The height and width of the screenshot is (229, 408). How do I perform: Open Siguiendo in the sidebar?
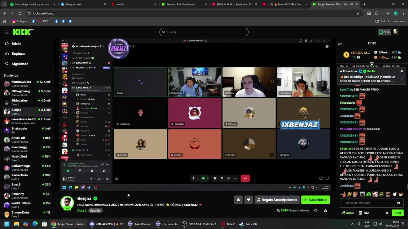pos(20,64)
